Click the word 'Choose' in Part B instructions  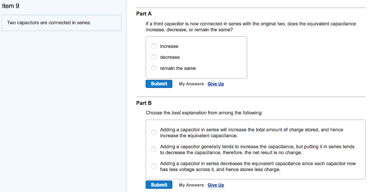click(x=154, y=113)
